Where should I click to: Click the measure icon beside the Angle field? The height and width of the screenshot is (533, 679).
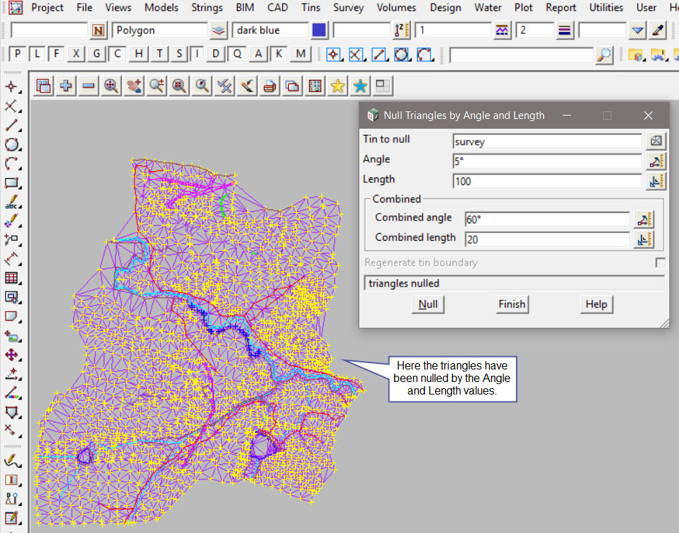pyautogui.click(x=655, y=161)
